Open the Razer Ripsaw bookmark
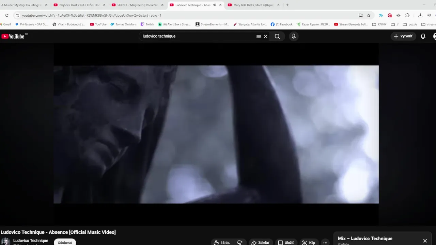This screenshot has height=245, width=436. coord(313,24)
